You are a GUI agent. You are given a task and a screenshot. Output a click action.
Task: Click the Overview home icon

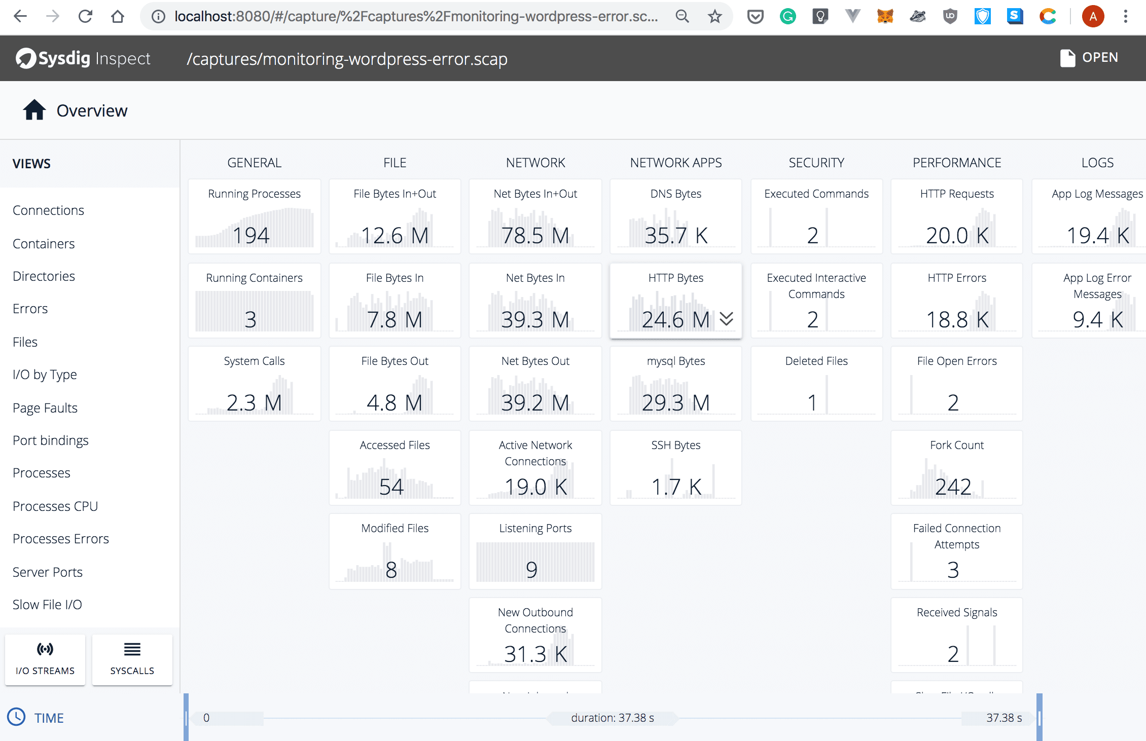(34, 109)
